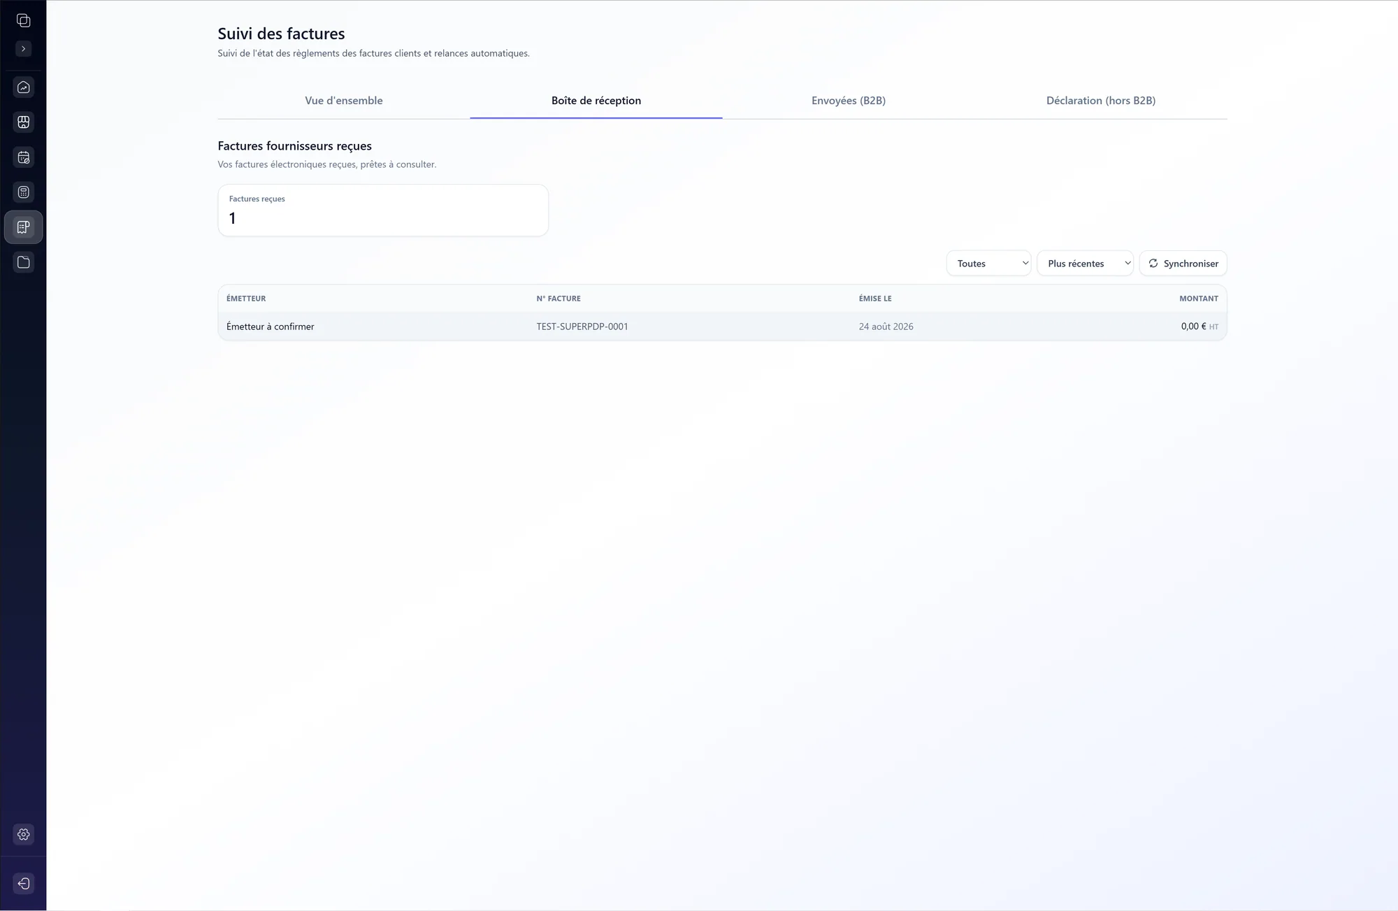Image resolution: width=1398 pixels, height=911 pixels.
Task: Select the Boîte de réception tab
Action: click(596, 101)
